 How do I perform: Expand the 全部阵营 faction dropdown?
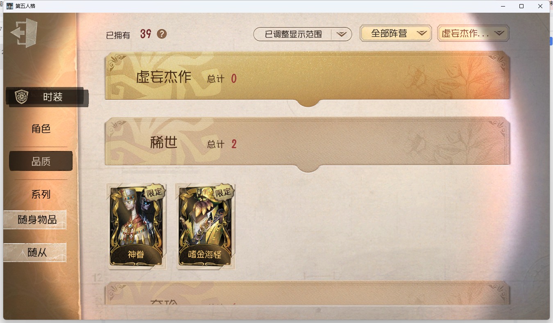[396, 34]
